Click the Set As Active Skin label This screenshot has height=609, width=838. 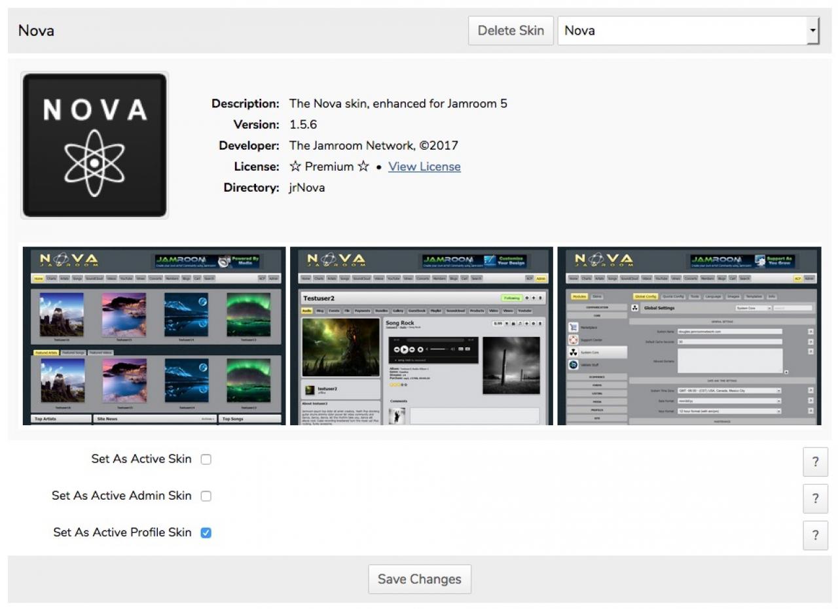pos(141,459)
